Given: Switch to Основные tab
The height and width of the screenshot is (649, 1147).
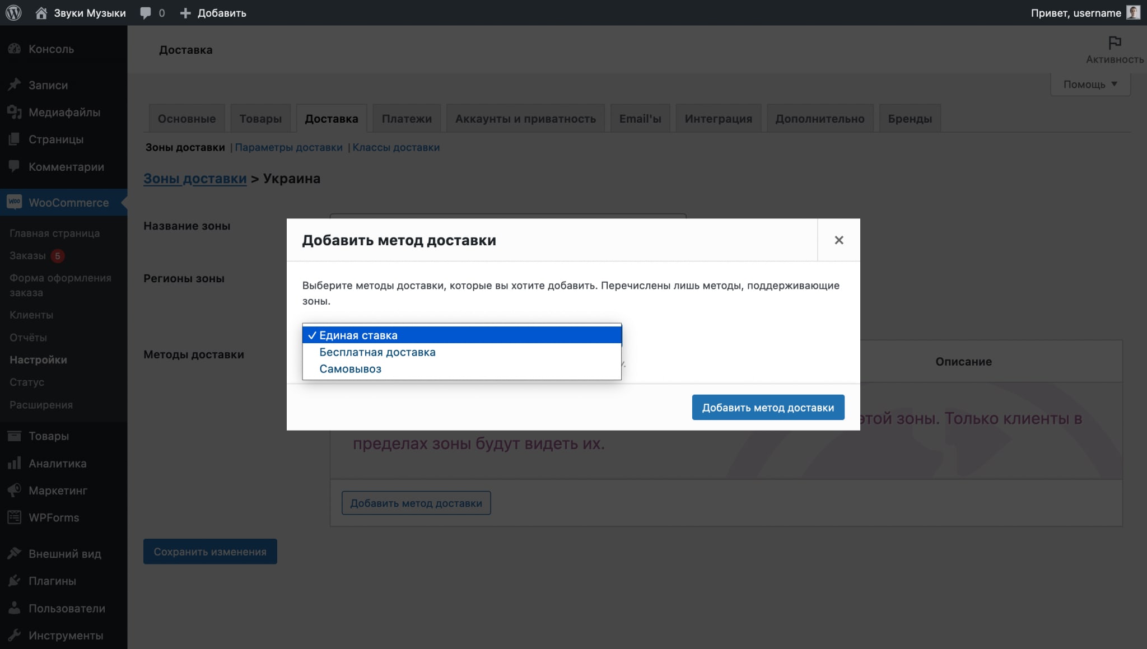Looking at the screenshot, I should [x=186, y=118].
